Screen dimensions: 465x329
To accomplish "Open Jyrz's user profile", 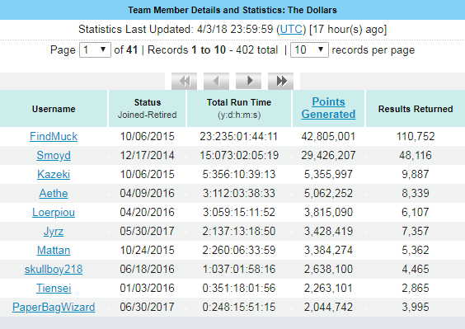I will coord(54,232).
